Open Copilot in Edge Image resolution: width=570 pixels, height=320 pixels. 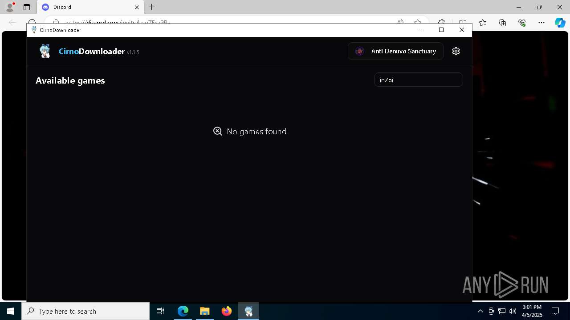tap(560, 23)
